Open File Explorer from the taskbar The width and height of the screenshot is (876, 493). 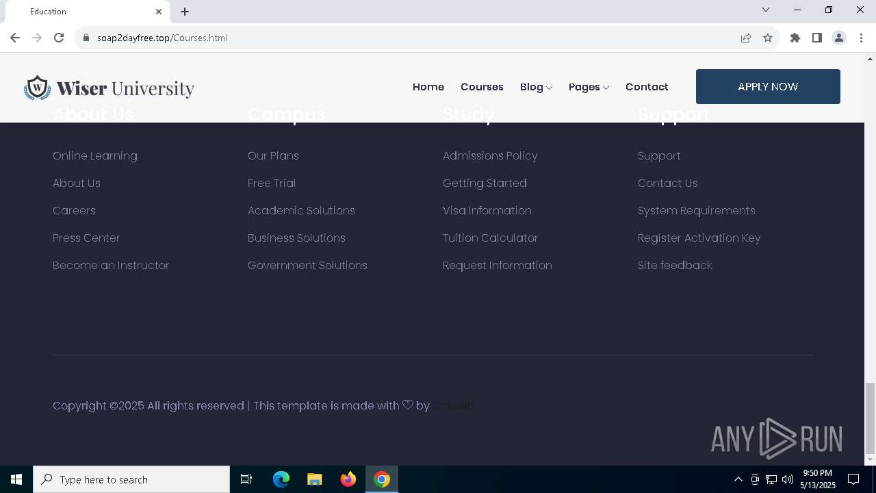315,479
